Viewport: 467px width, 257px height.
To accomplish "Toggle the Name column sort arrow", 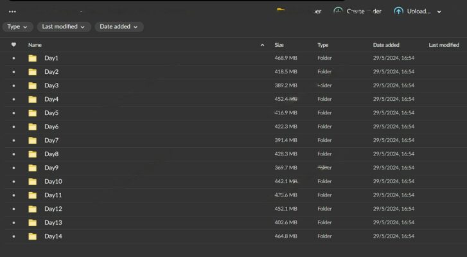I will [x=262, y=45].
